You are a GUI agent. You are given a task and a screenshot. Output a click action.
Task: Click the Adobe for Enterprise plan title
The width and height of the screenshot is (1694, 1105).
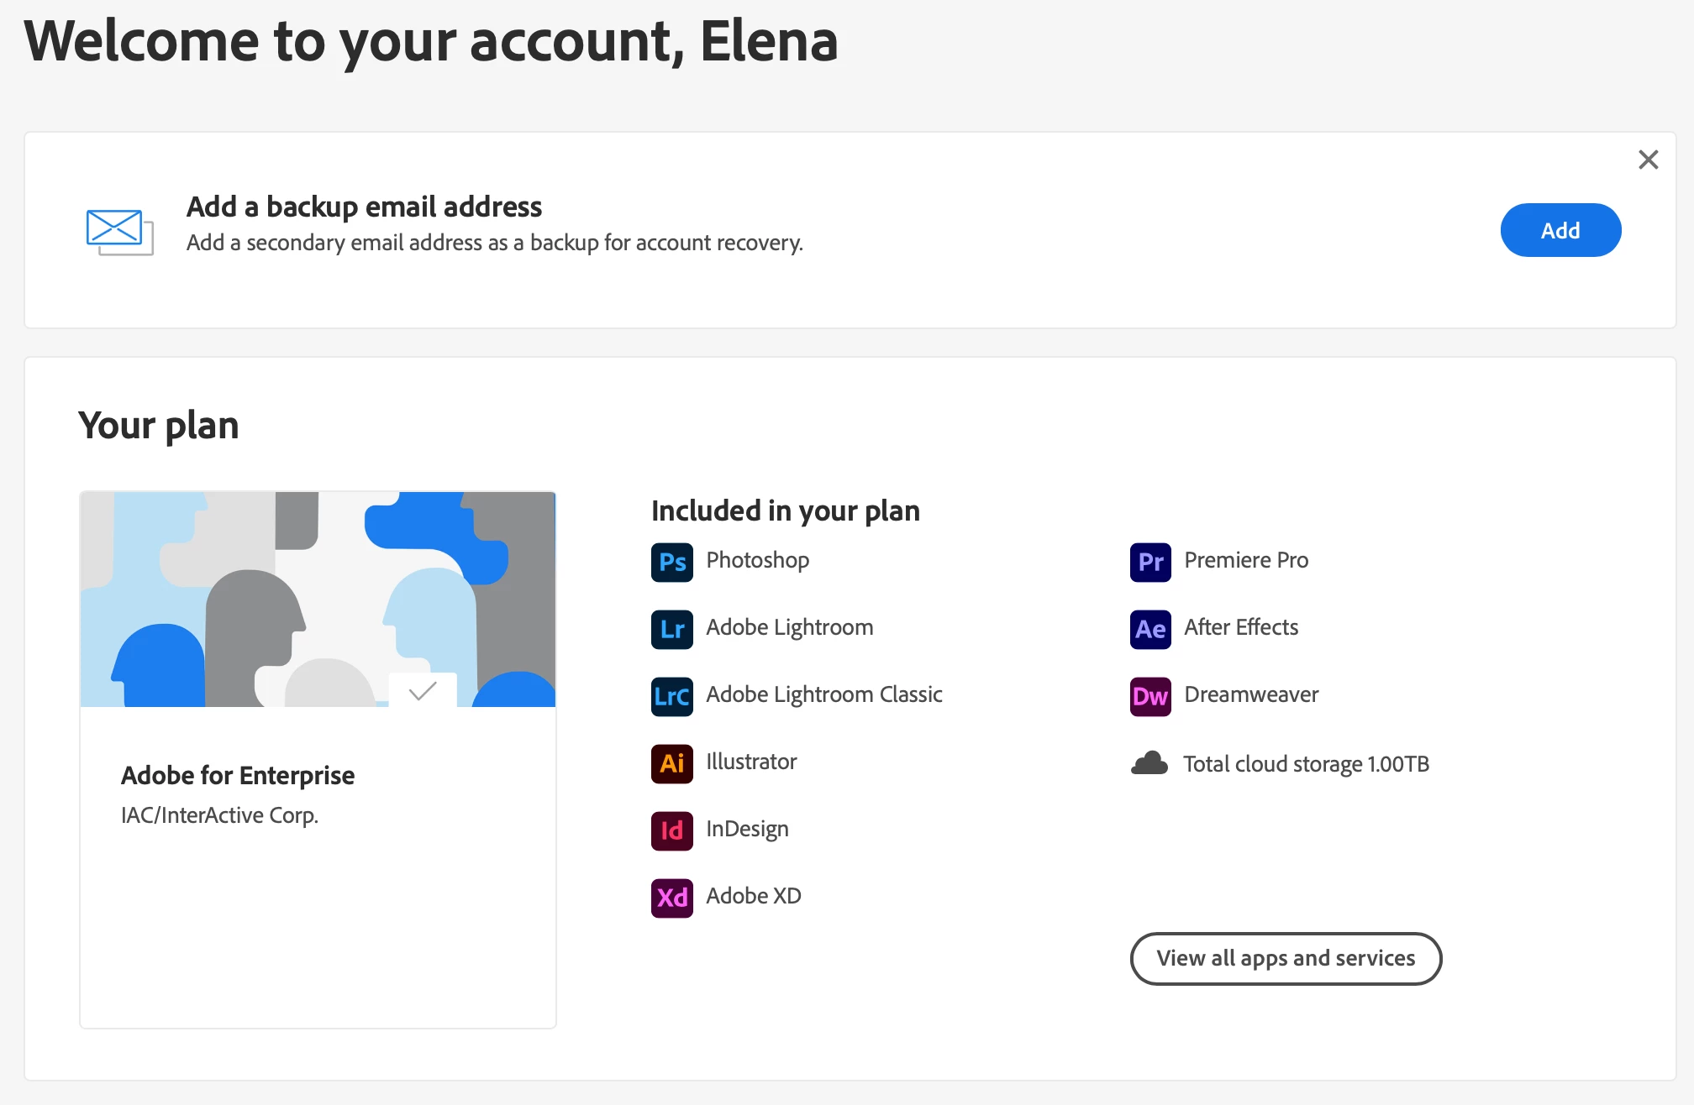click(238, 775)
